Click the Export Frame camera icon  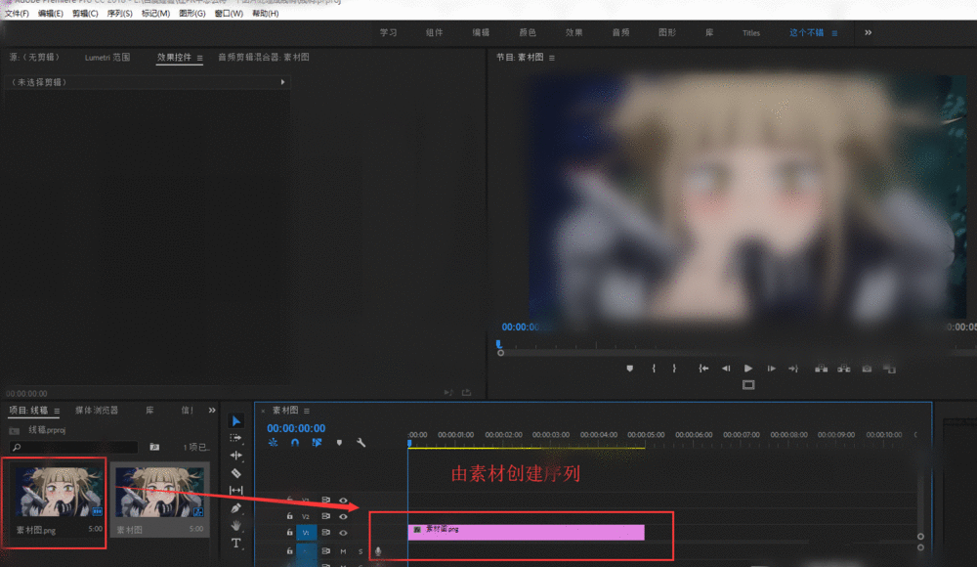(865, 368)
